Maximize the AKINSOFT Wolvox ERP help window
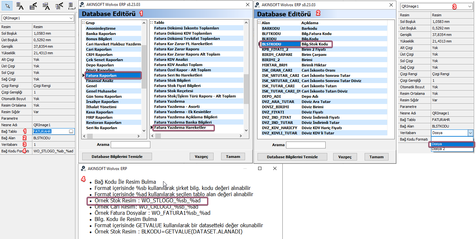 [x=260, y=168]
